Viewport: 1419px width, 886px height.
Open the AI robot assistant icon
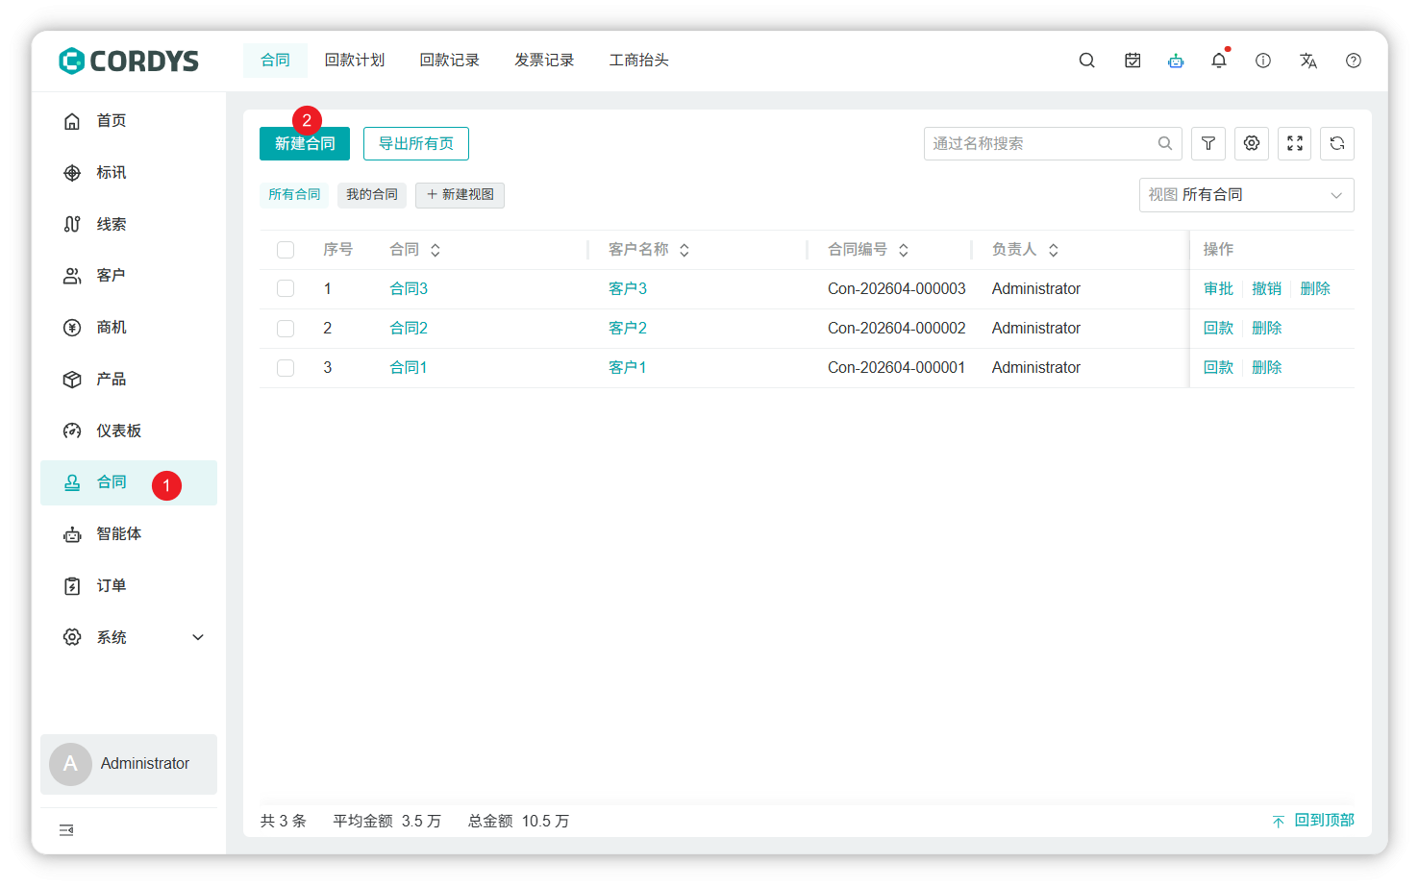tap(1176, 61)
